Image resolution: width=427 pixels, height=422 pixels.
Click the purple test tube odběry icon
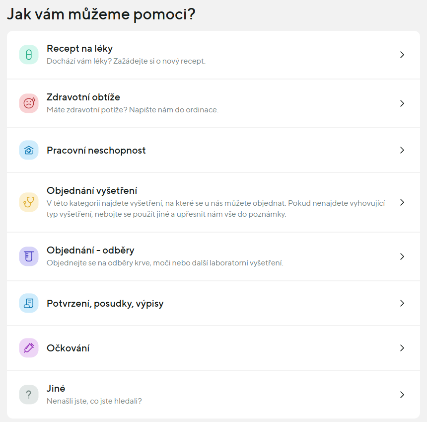pos(29,256)
